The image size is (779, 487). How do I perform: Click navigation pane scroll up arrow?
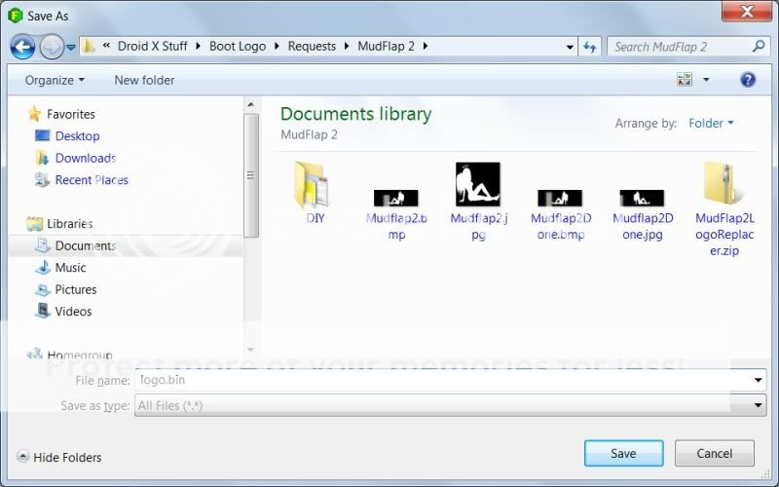[251, 104]
